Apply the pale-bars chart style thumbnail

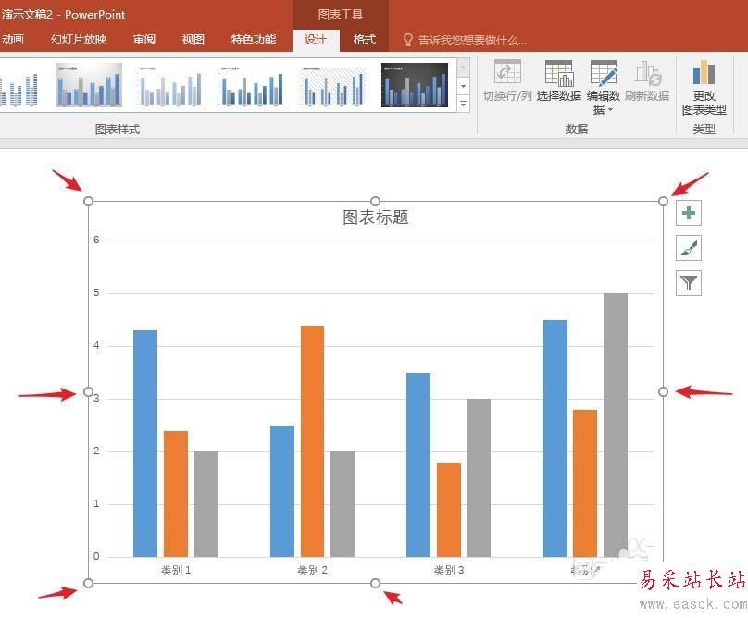[x=170, y=86]
